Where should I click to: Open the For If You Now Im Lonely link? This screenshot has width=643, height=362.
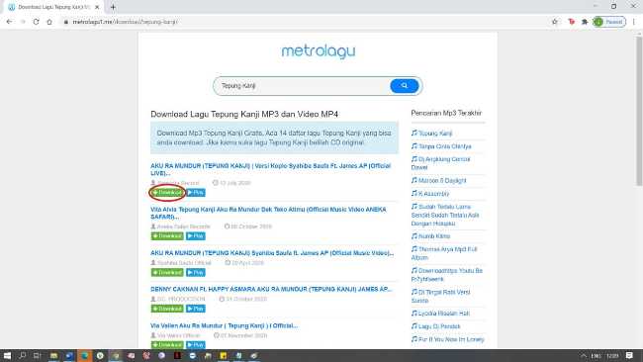(x=448, y=339)
